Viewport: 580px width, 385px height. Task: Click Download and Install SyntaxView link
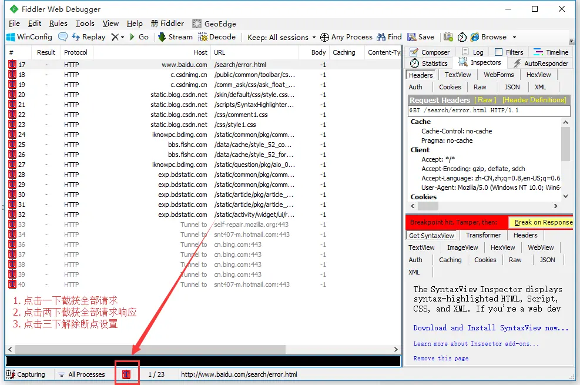point(491,327)
